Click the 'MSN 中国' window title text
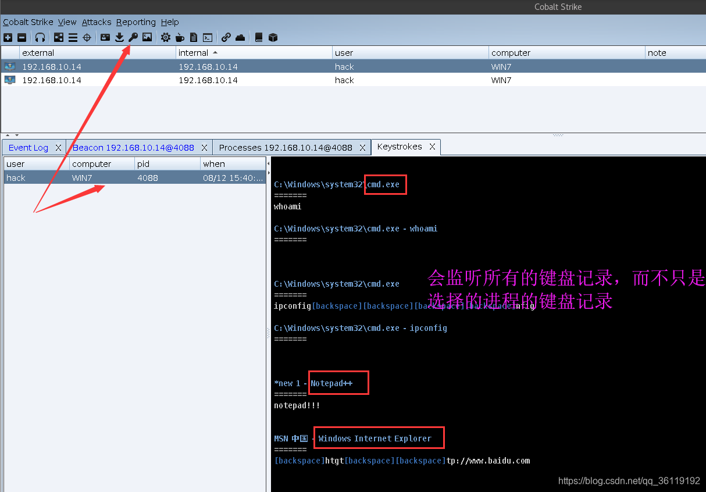 [x=291, y=438]
